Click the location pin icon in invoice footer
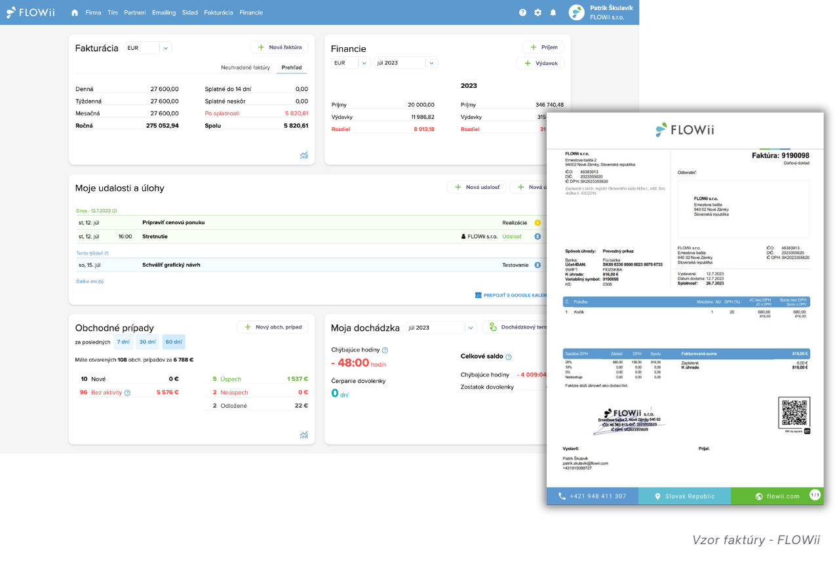The height and width of the screenshot is (571, 839). pos(657,496)
